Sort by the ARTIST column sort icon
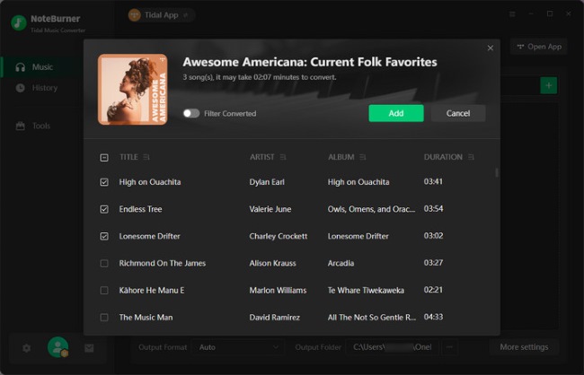 tap(283, 157)
